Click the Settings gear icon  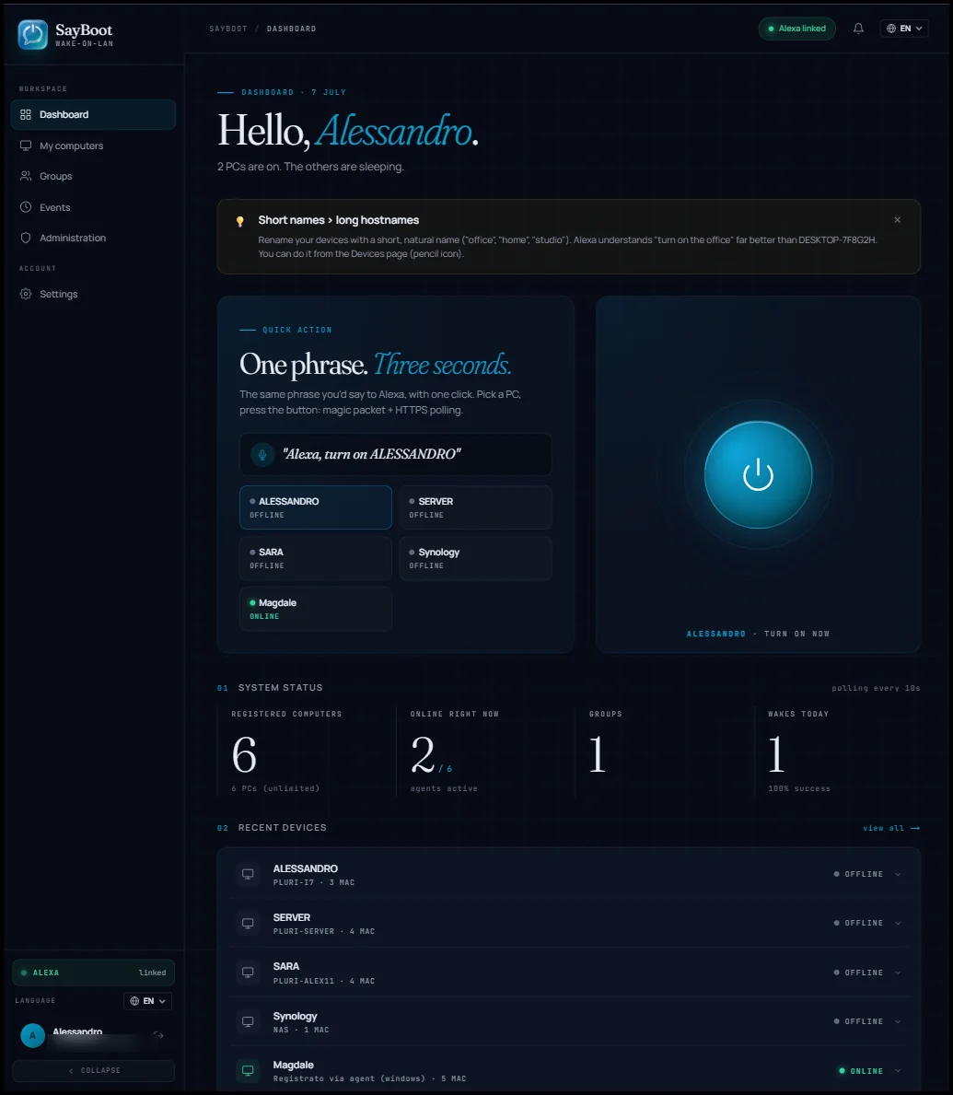click(x=26, y=294)
